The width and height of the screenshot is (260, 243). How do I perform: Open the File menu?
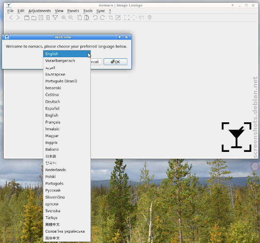point(10,11)
